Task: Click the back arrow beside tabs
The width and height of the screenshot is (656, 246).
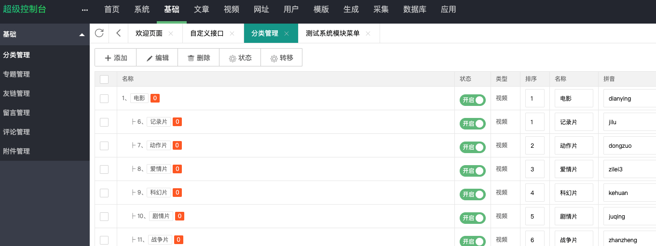Action: [118, 33]
